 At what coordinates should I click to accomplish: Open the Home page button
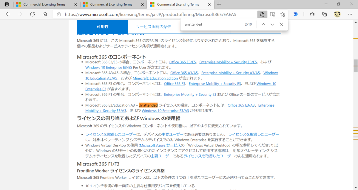coord(45,14)
